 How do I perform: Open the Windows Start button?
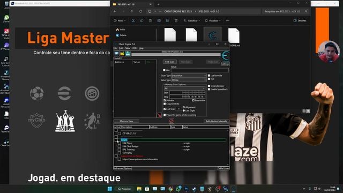(x=110, y=189)
